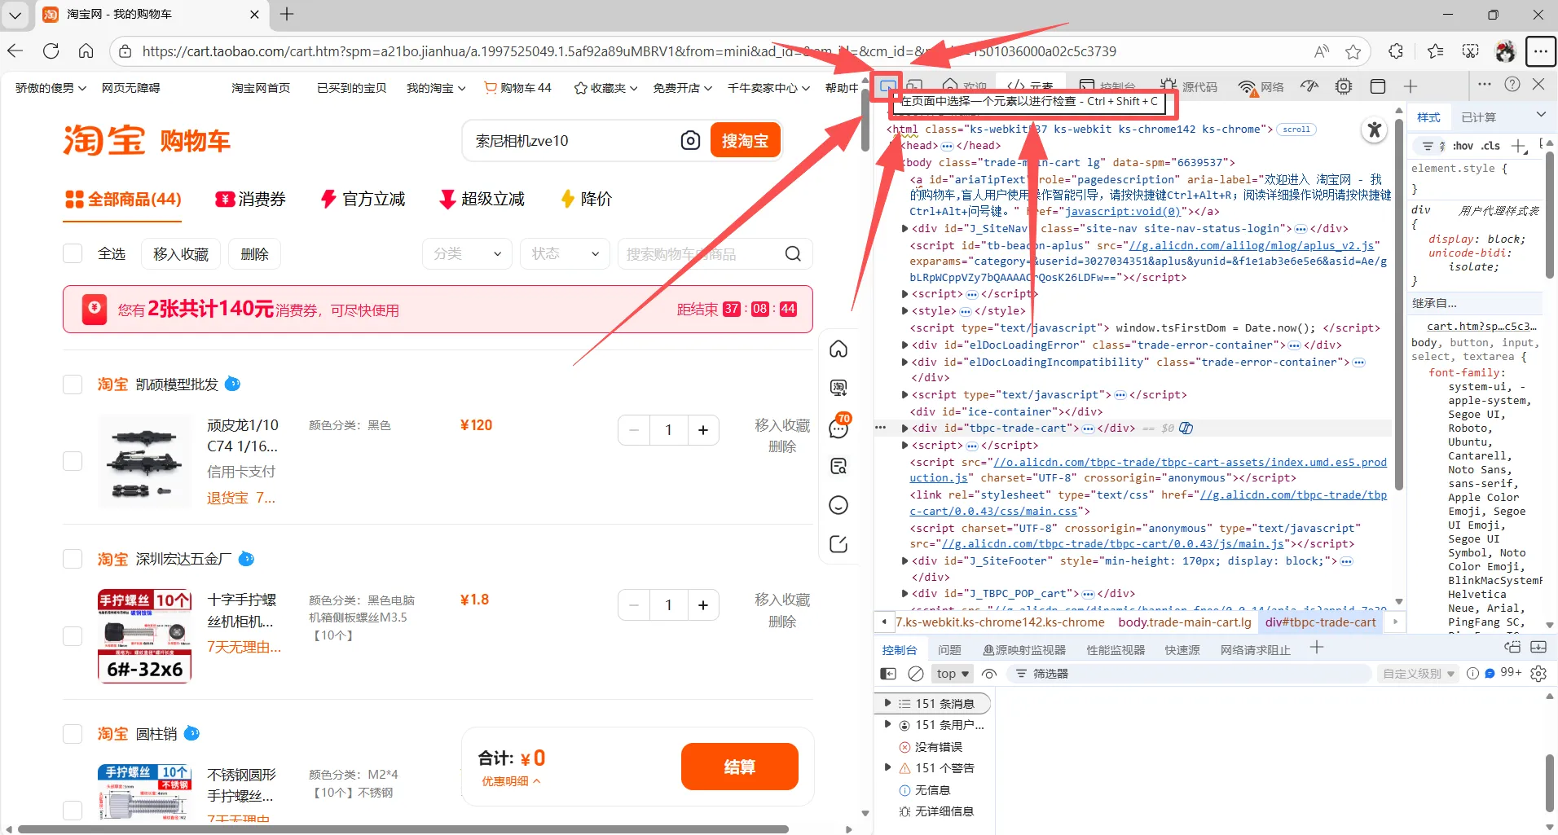Click the home icon in the floating sidebar
1558x835 pixels.
point(838,349)
